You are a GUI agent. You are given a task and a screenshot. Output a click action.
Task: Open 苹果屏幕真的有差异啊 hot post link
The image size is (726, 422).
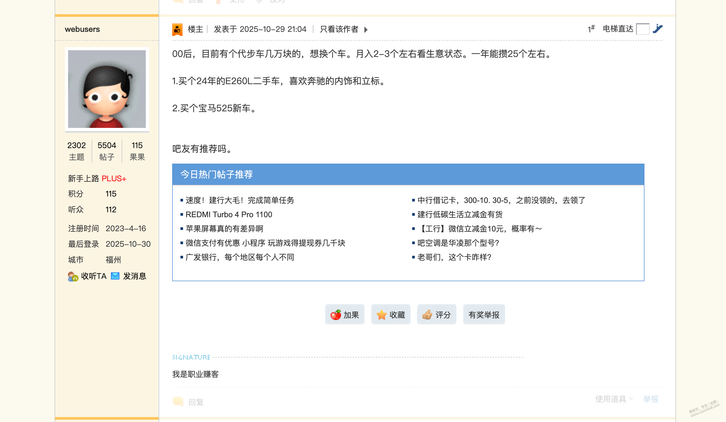(x=224, y=229)
